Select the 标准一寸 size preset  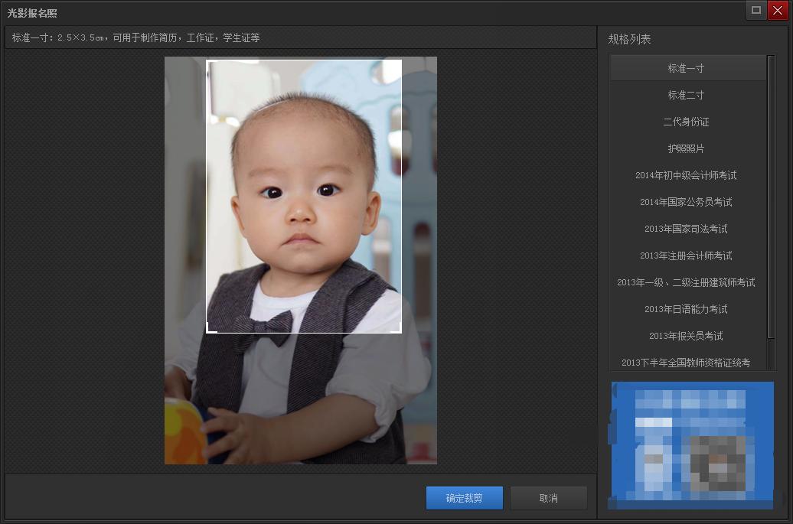[686, 68]
